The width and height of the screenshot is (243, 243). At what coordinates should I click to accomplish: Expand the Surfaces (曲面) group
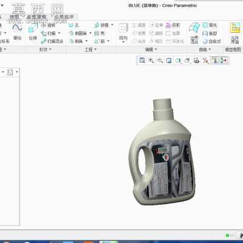click(x=205, y=49)
